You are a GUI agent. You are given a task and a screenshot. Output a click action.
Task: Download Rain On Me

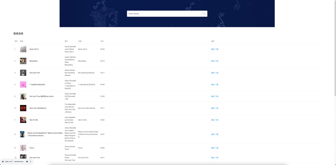[x=216, y=120]
